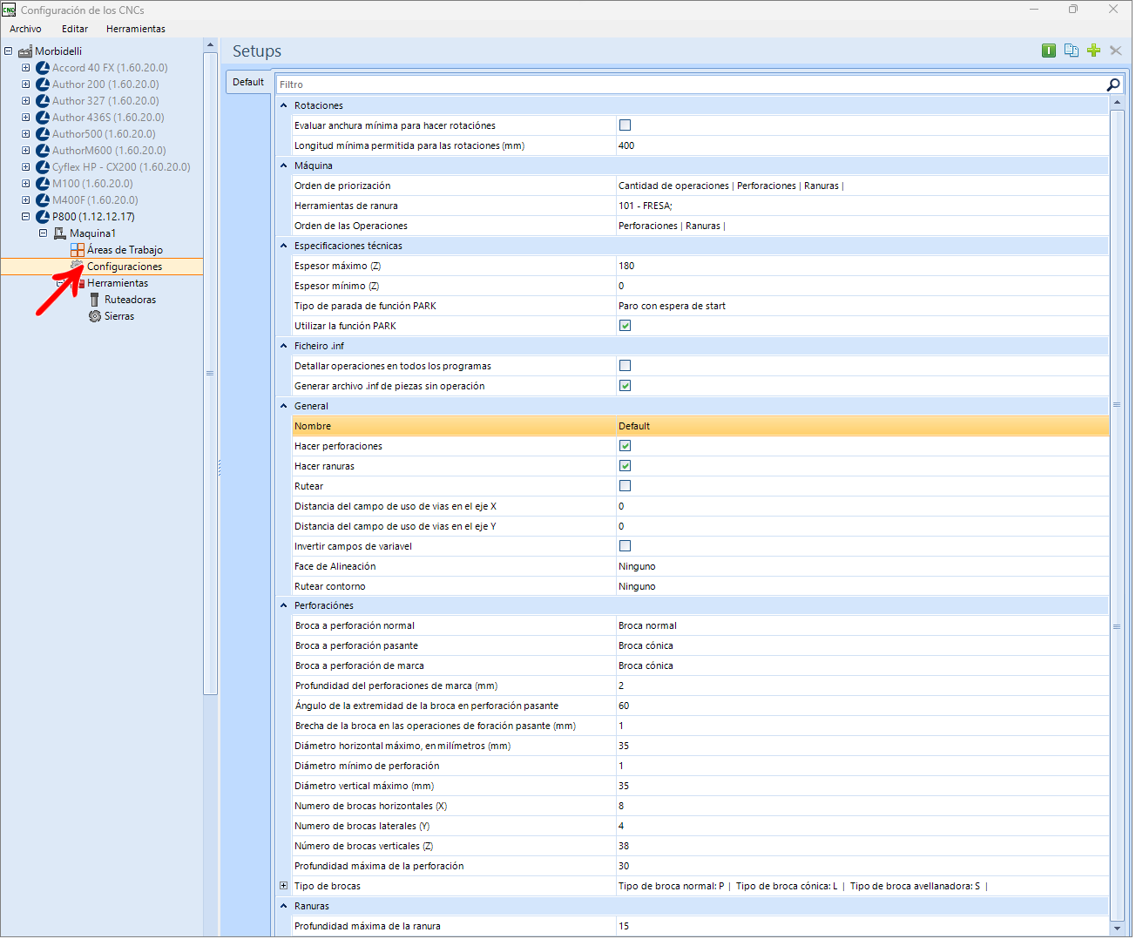
Task: Collapse the Maquina1 tree node
Action: [43, 233]
